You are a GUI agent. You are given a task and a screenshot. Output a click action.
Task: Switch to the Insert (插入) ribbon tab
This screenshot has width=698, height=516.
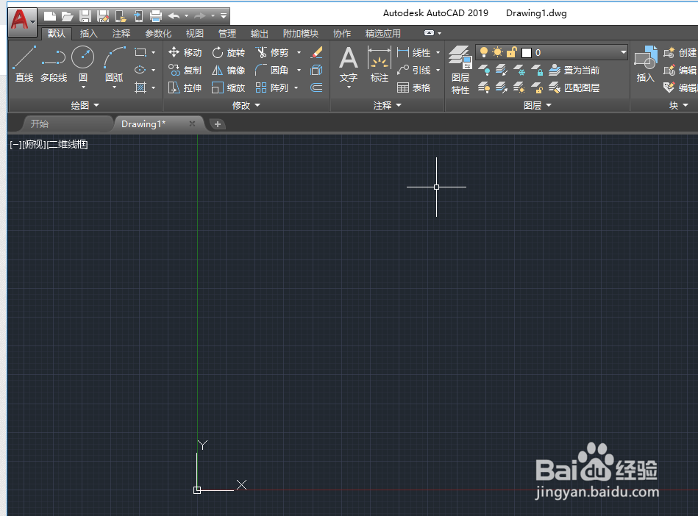coord(88,33)
